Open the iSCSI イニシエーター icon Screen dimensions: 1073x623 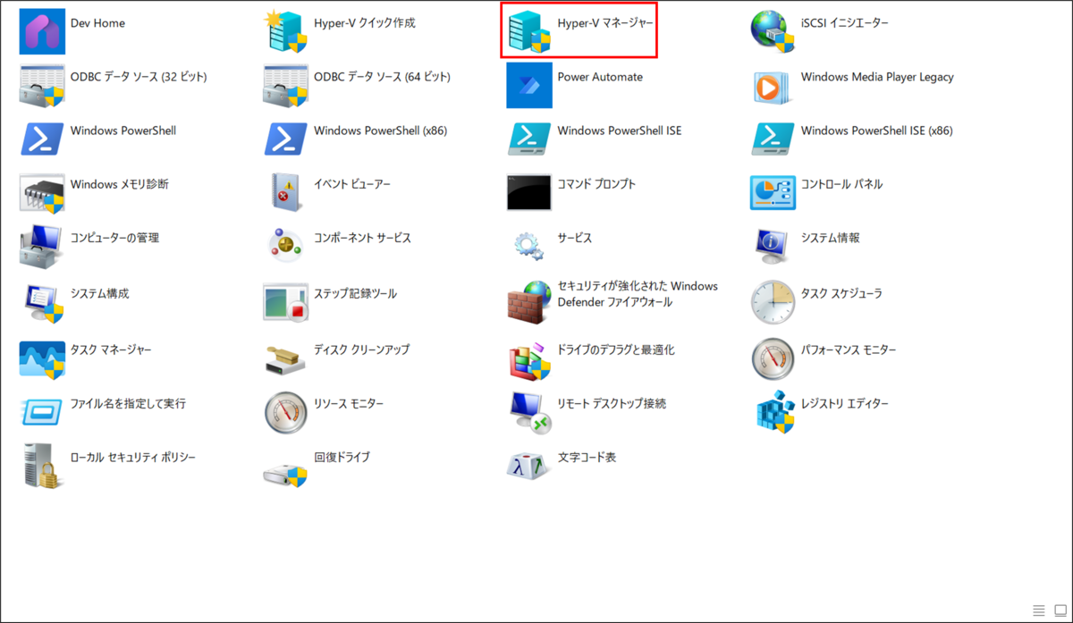pos(773,31)
